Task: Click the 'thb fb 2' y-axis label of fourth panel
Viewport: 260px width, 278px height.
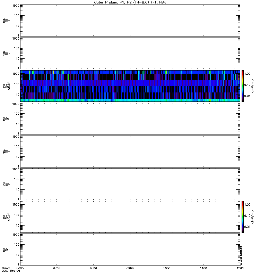Action: [x=6, y=118]
